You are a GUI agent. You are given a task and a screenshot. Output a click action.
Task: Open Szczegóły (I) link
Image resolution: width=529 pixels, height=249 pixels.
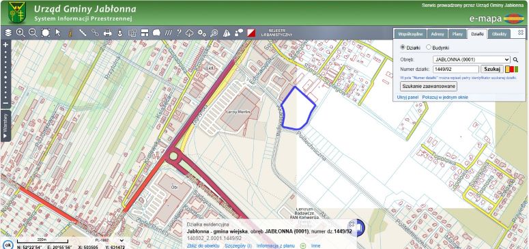pos(238,246)
